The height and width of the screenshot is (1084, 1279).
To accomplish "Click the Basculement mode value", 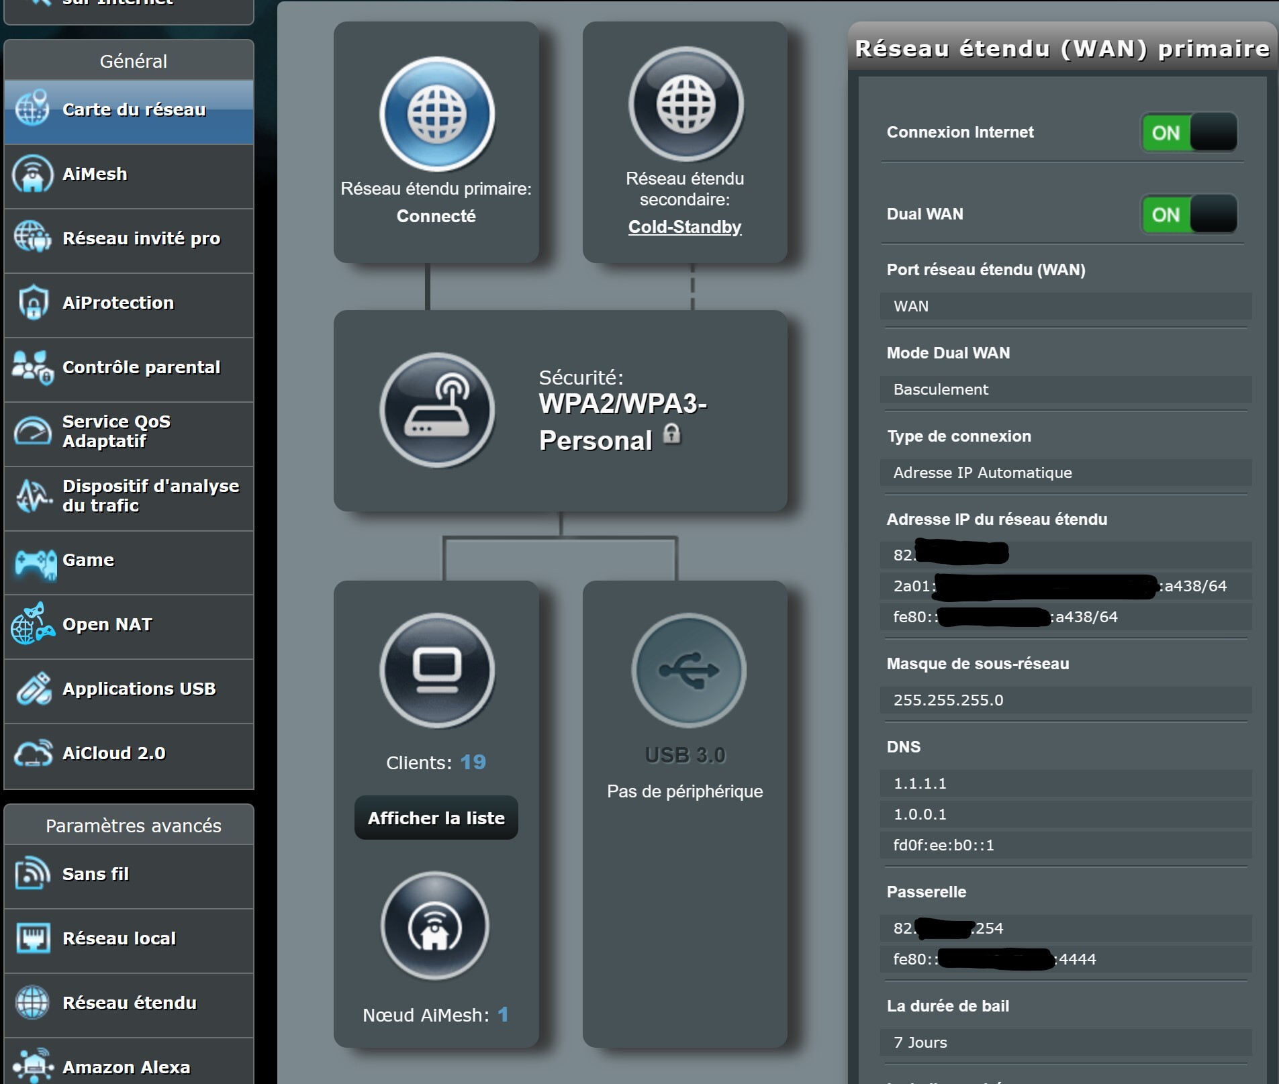I will coord(1066,389).
